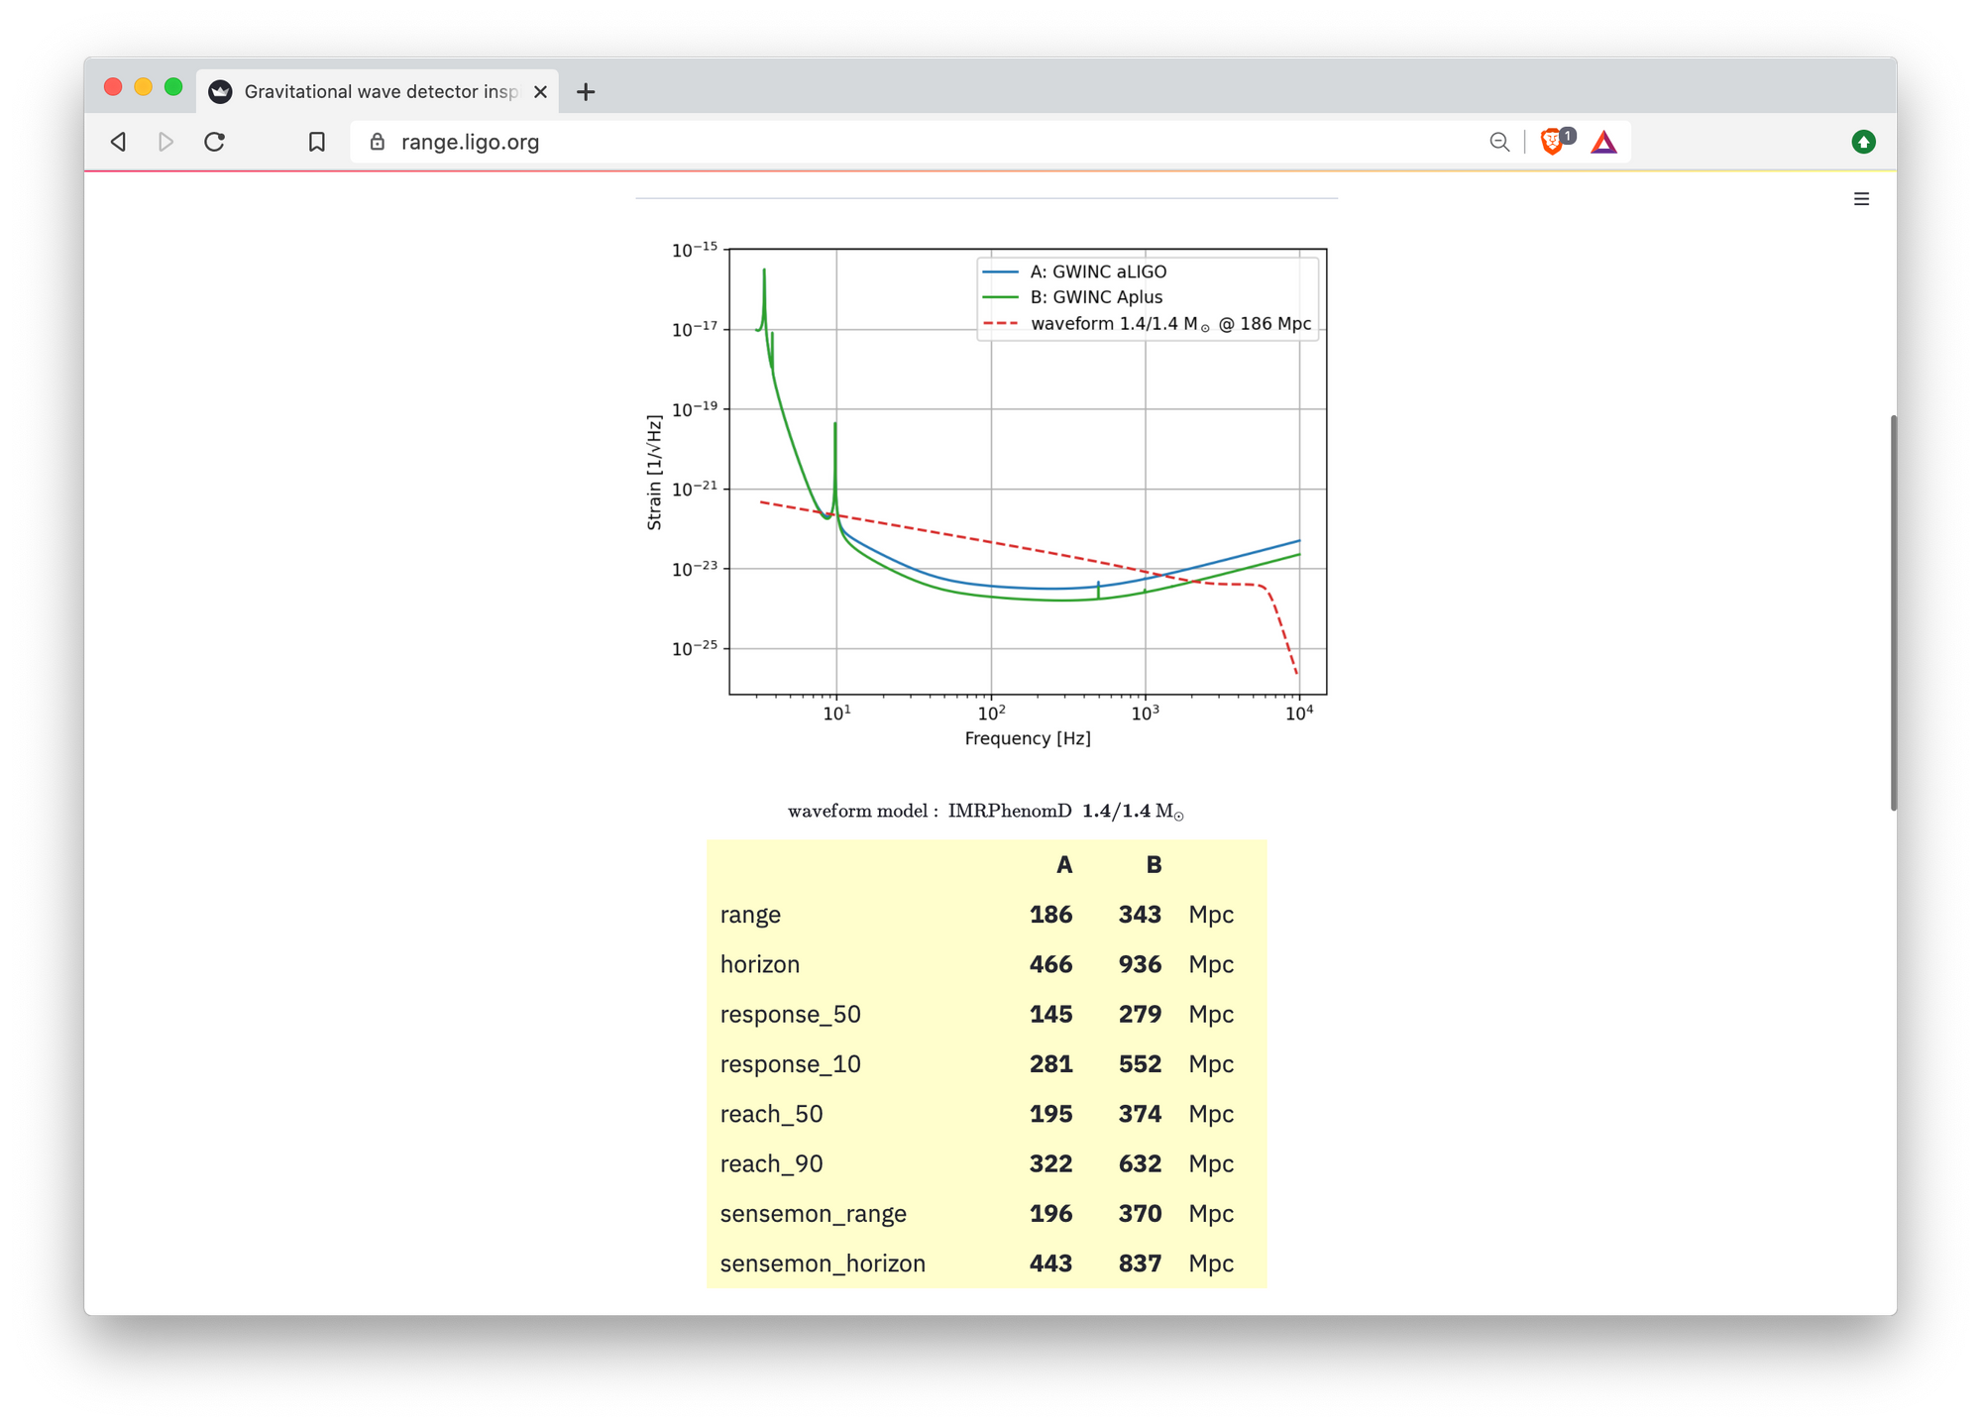Select the sensemon_horizon row label
This screenshot has height=1428, width=1982.
[x=823, y=1263]
